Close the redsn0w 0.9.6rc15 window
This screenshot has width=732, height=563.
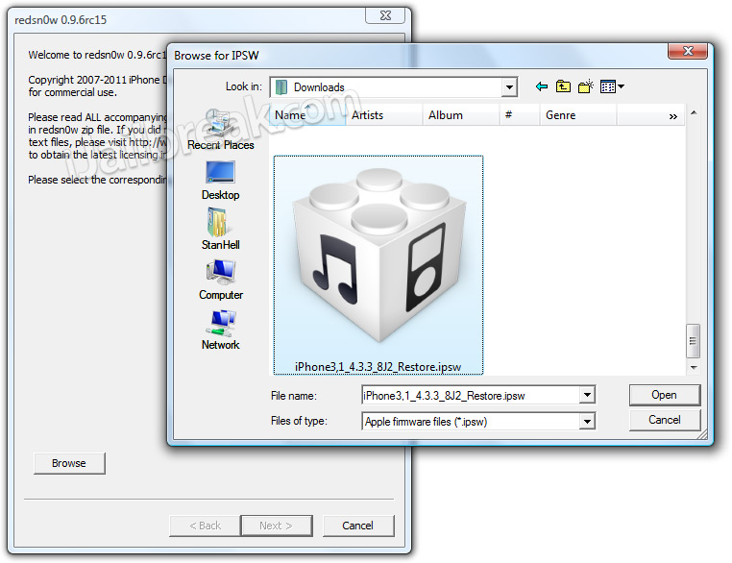(385, 15)
